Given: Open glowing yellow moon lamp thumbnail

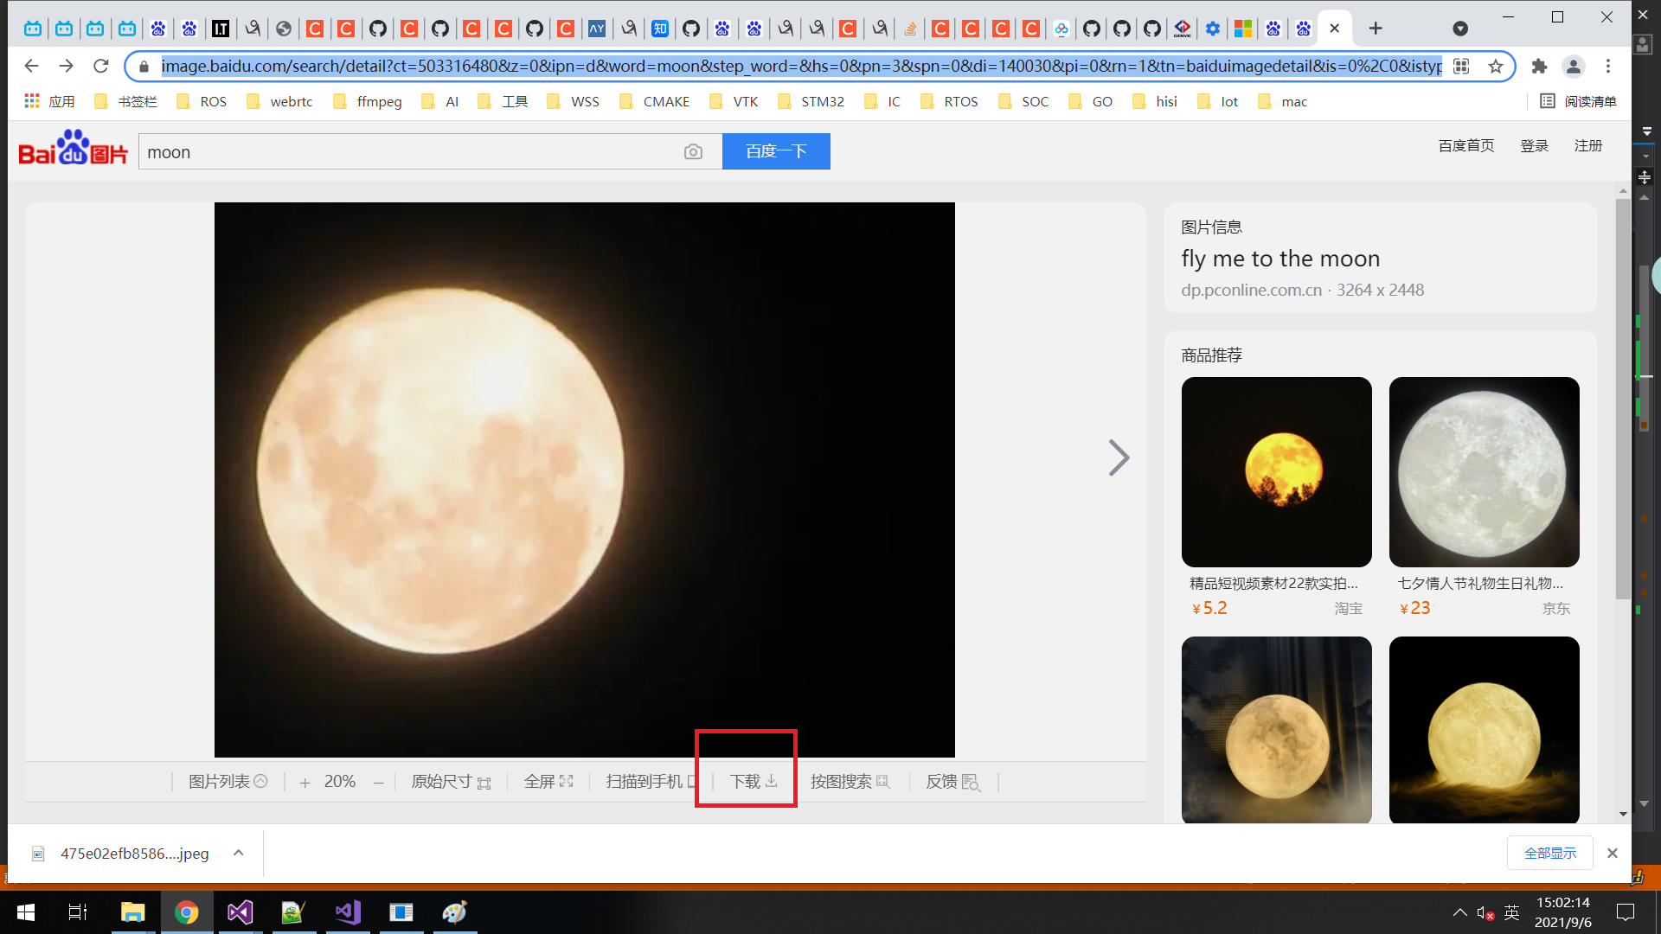Looking at the screenshot, I should click(x=1485, y=730).
